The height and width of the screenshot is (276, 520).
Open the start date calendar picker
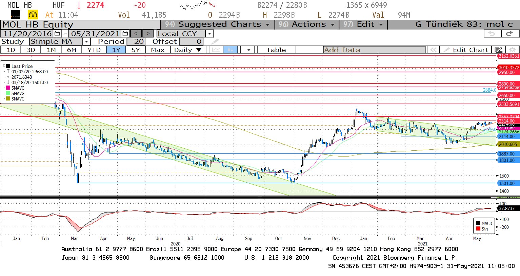(x=57, y=34)
